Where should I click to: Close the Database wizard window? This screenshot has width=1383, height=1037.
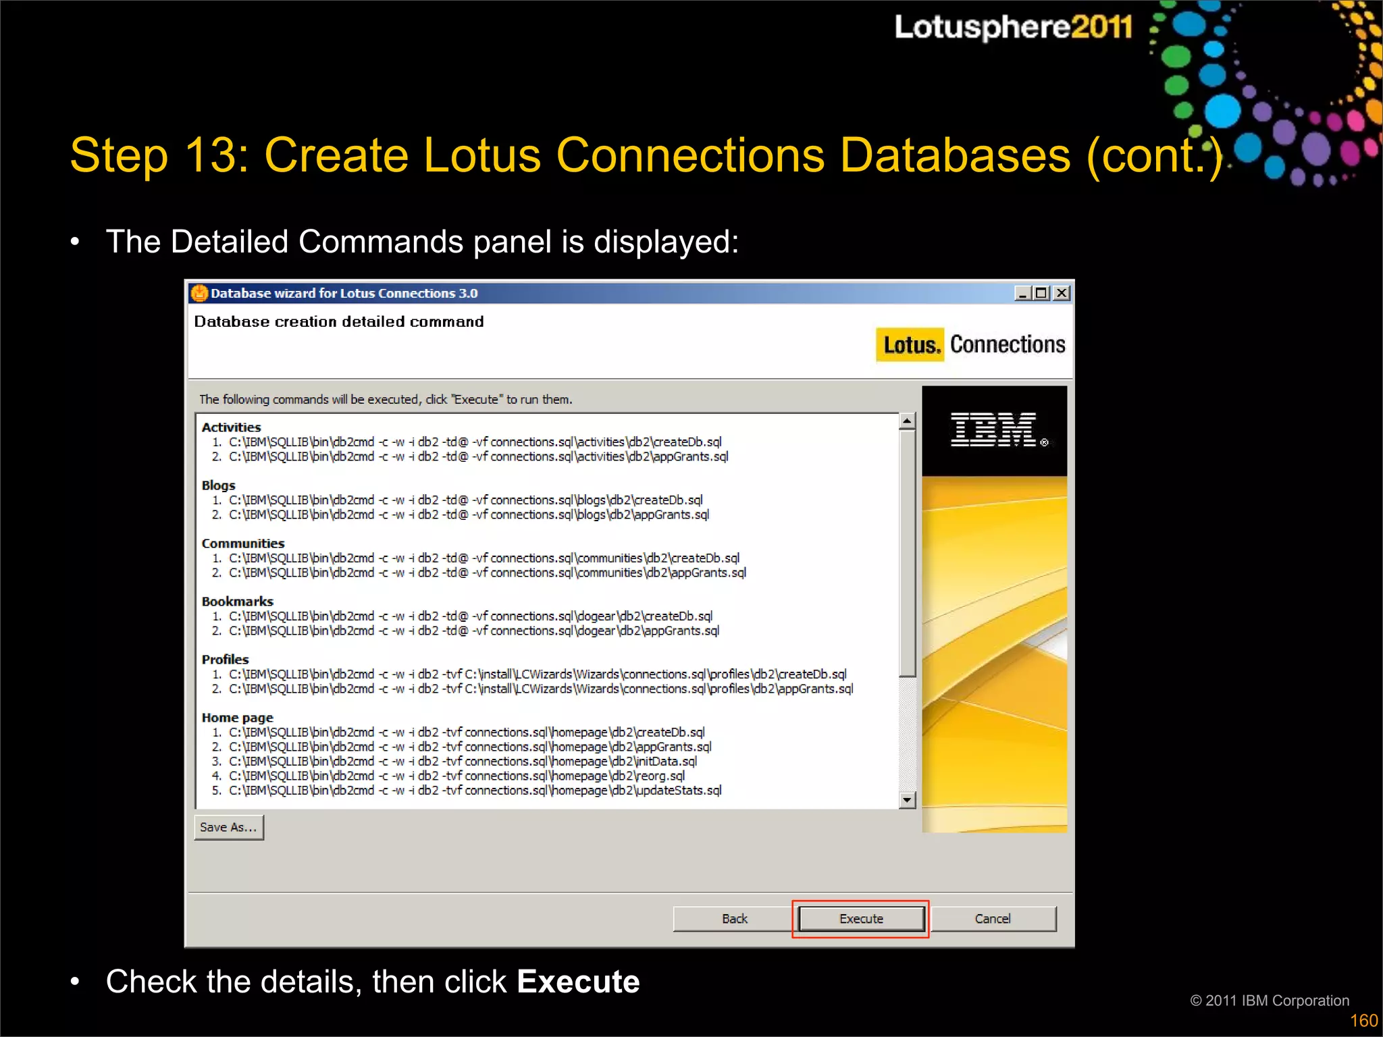coord(1062,293)
